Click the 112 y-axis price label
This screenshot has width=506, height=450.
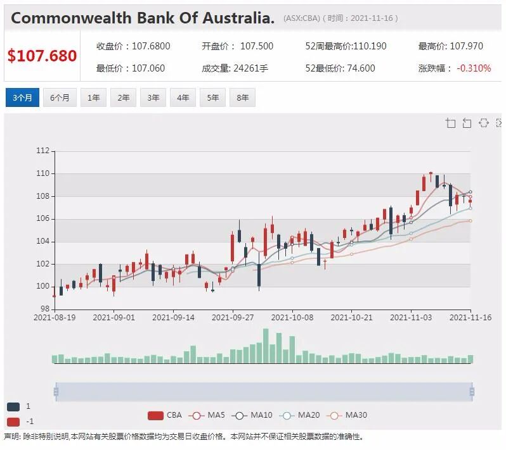pyautogui.click(x=43, y=151)
